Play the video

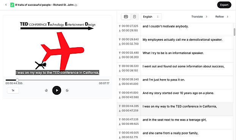tap(57, 91)
